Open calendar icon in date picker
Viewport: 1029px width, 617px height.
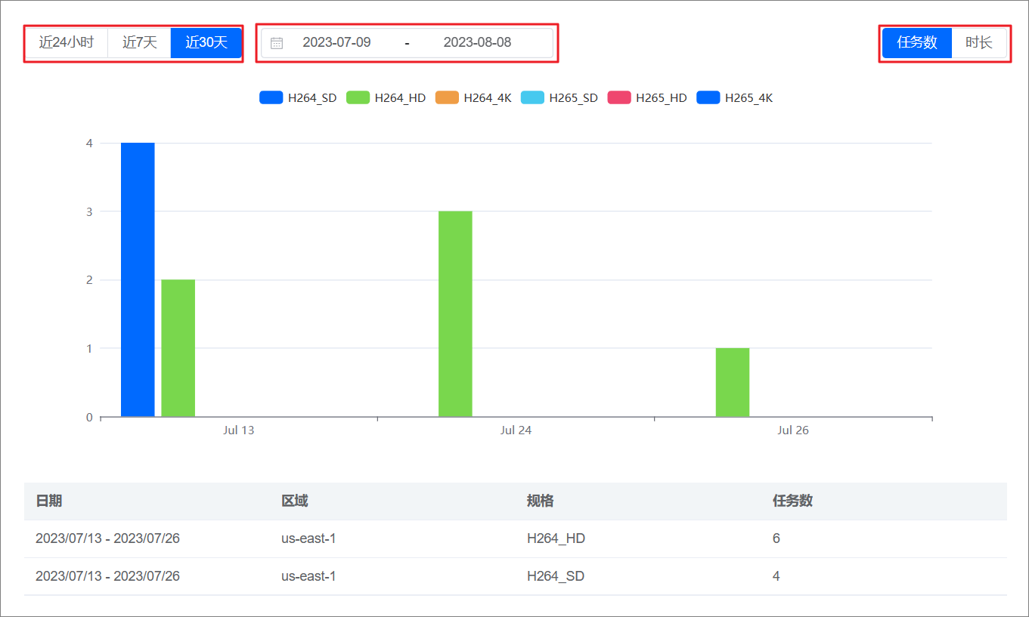277,43
